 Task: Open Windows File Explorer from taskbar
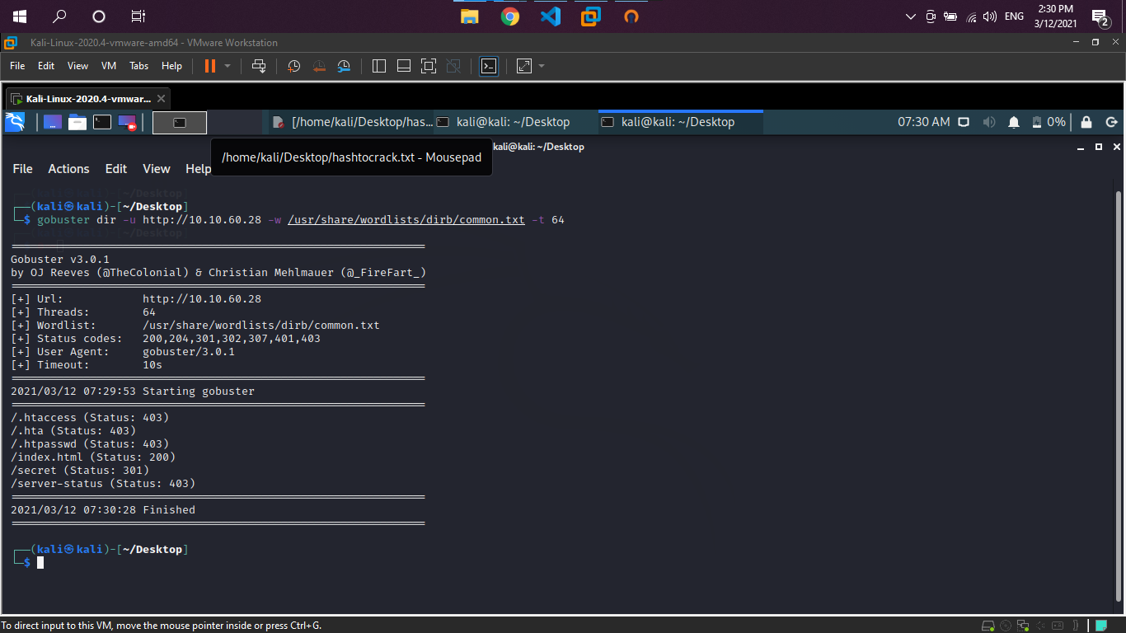point(470,16)
